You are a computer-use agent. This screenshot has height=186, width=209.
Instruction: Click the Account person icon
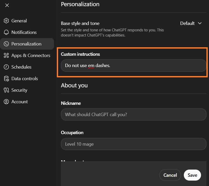tap(6, 102)
